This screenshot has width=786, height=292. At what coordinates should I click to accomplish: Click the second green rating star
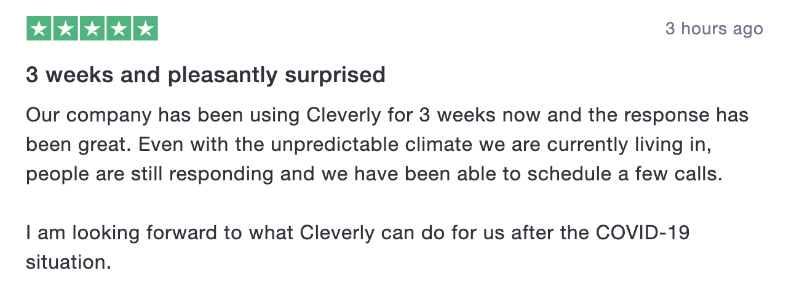point(66,28)
